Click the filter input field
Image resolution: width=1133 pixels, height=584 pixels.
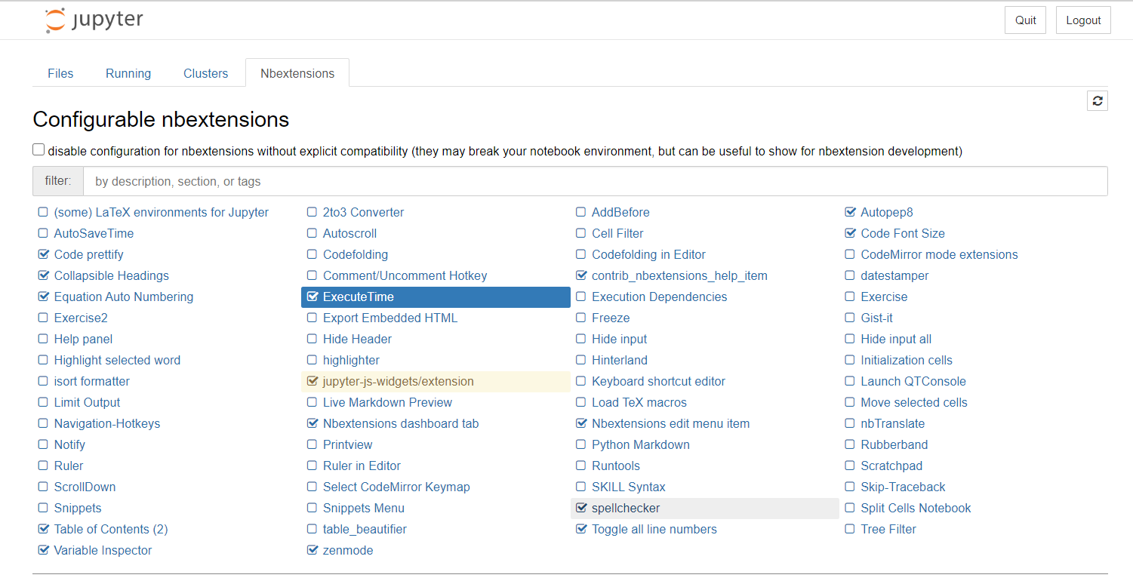(595, 182)
